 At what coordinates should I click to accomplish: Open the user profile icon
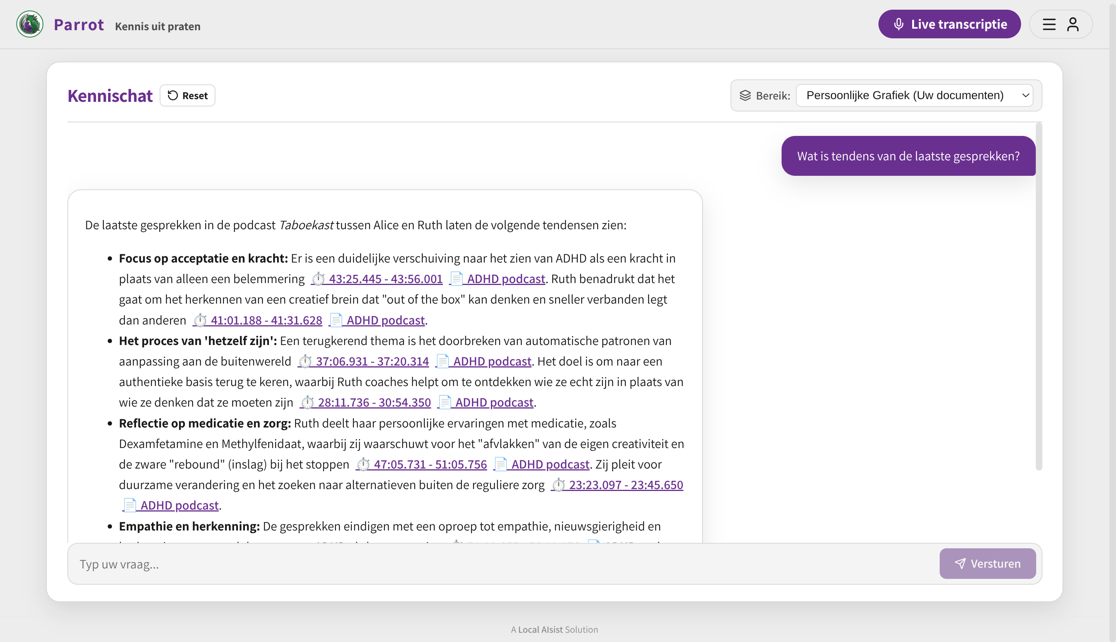[1073, 24]
